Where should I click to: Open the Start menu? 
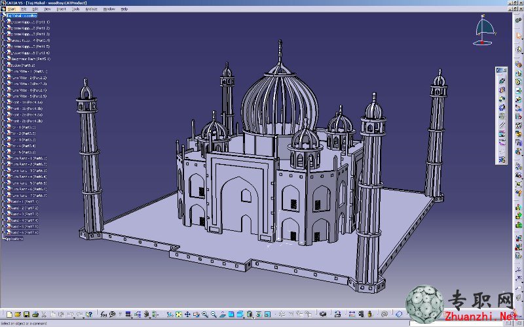tap(12, 9)
